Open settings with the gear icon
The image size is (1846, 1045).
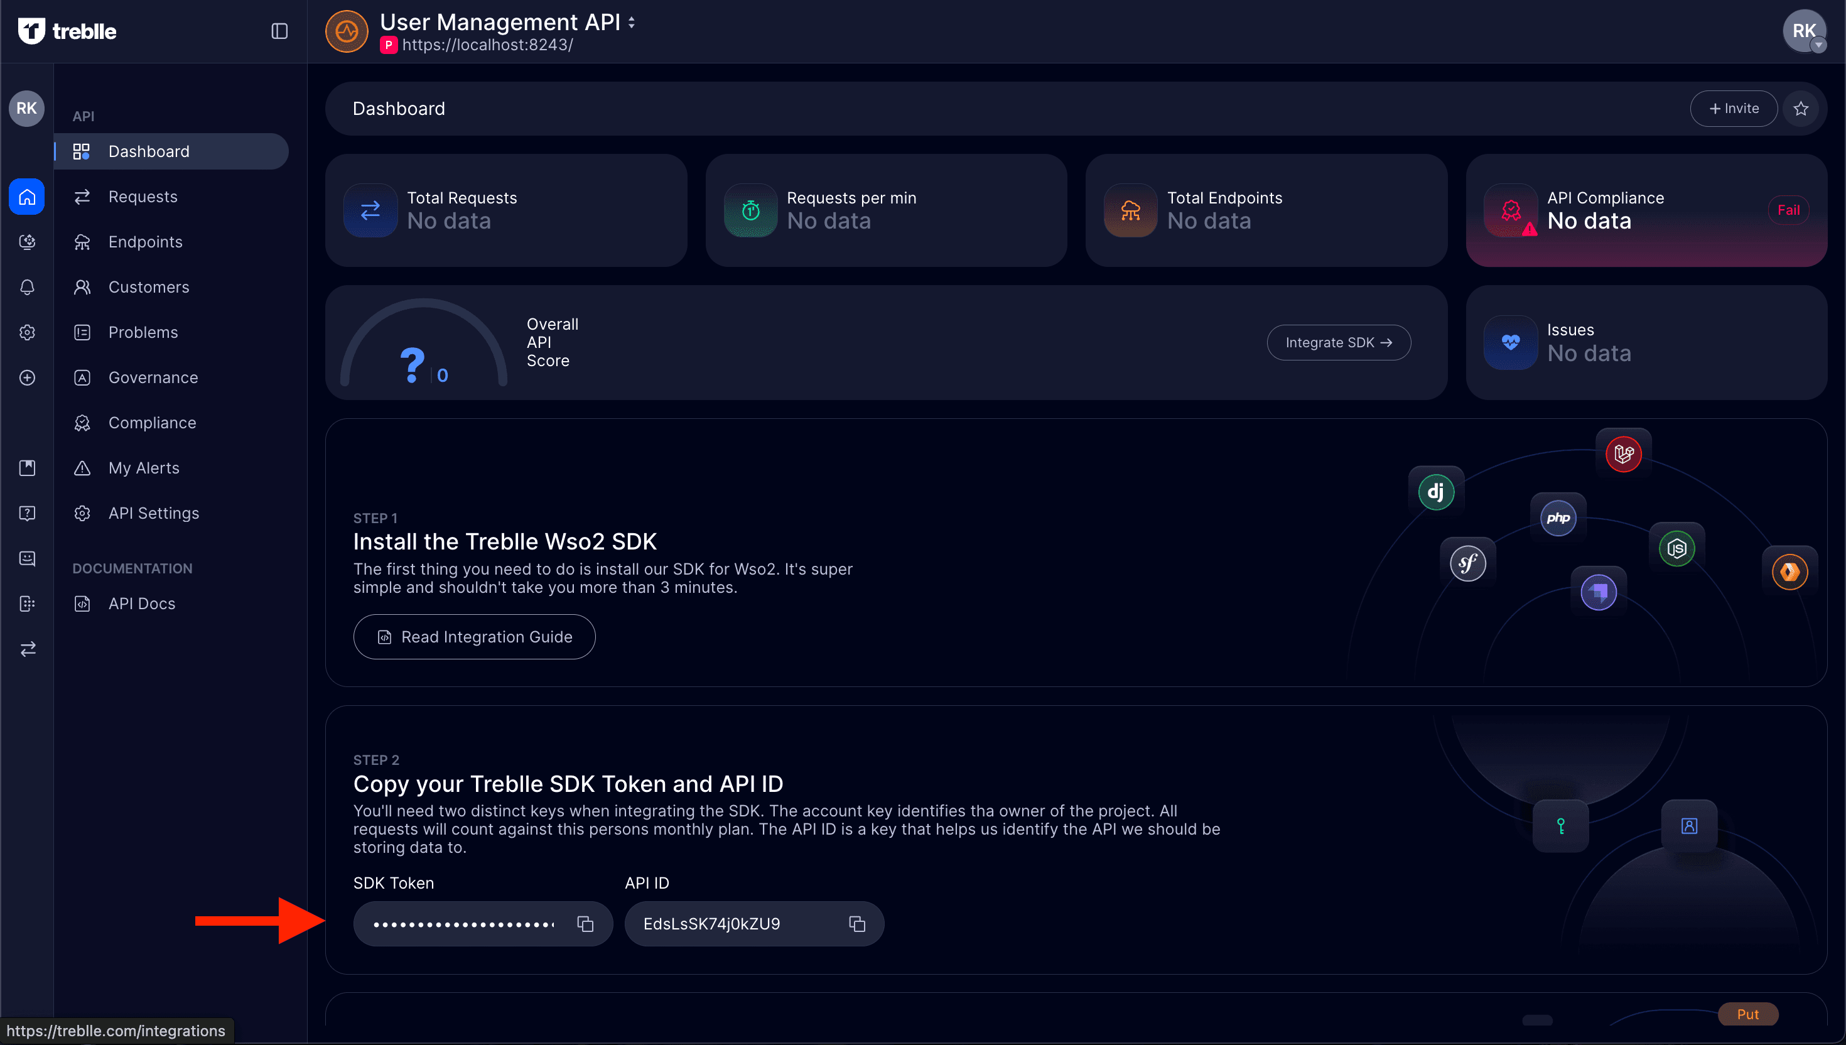click(x=26, y=332)
